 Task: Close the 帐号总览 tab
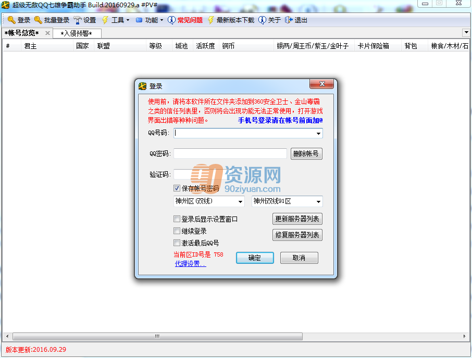(47, 33)
